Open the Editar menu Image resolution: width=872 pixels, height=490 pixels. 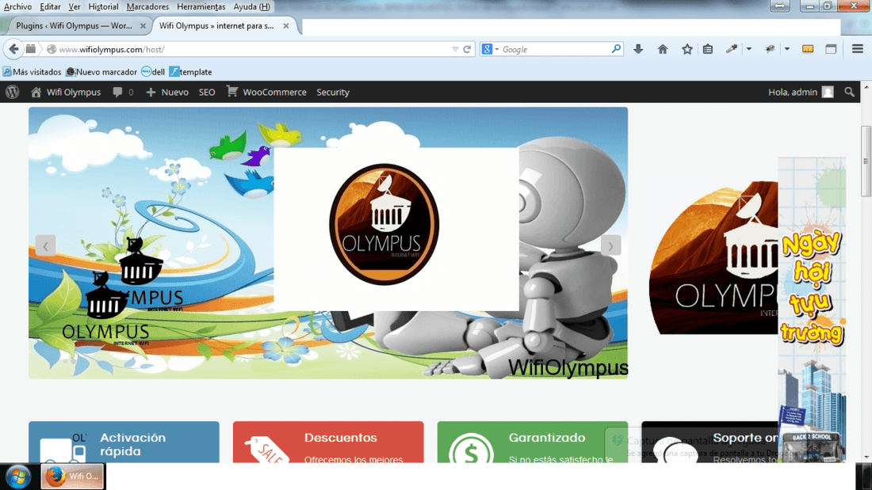pyautogui.click(x=50, y=6)
